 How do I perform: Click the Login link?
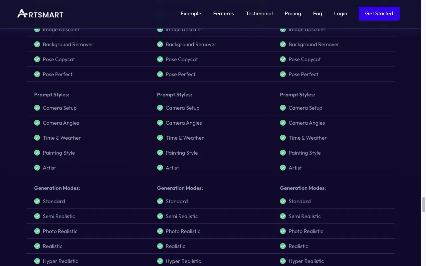[x=340, y=14]
